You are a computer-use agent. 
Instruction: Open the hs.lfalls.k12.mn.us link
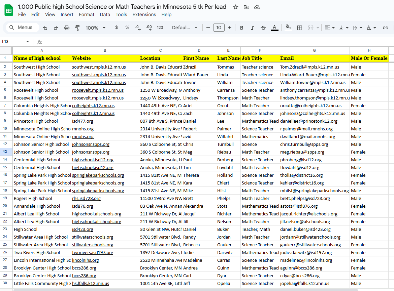(x=91, y=284)
